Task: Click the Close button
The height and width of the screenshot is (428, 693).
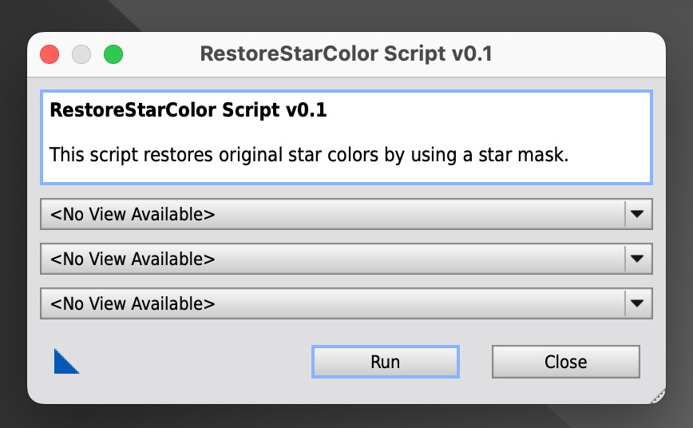Action: 566,362
